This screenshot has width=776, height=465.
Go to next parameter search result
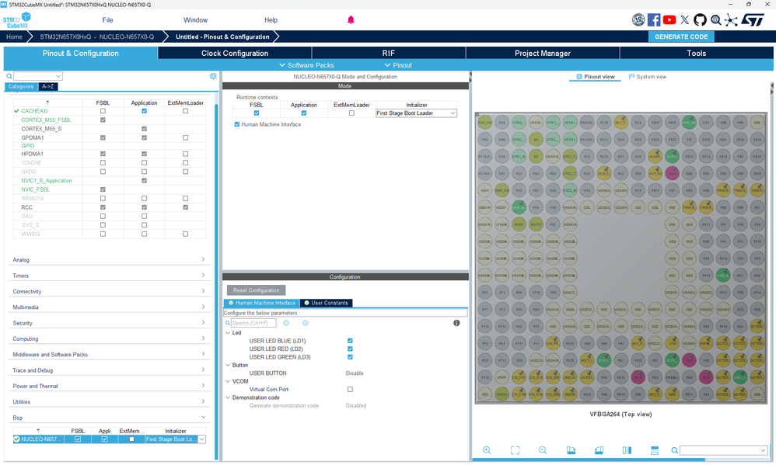[x=306, y=323]
